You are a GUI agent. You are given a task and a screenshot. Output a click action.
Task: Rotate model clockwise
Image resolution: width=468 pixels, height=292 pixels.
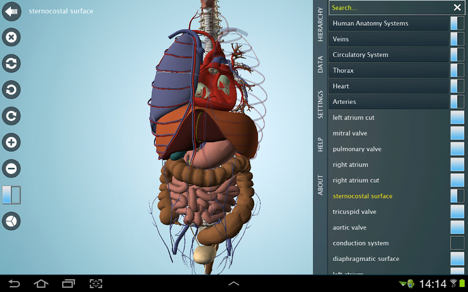pos(11,116)
